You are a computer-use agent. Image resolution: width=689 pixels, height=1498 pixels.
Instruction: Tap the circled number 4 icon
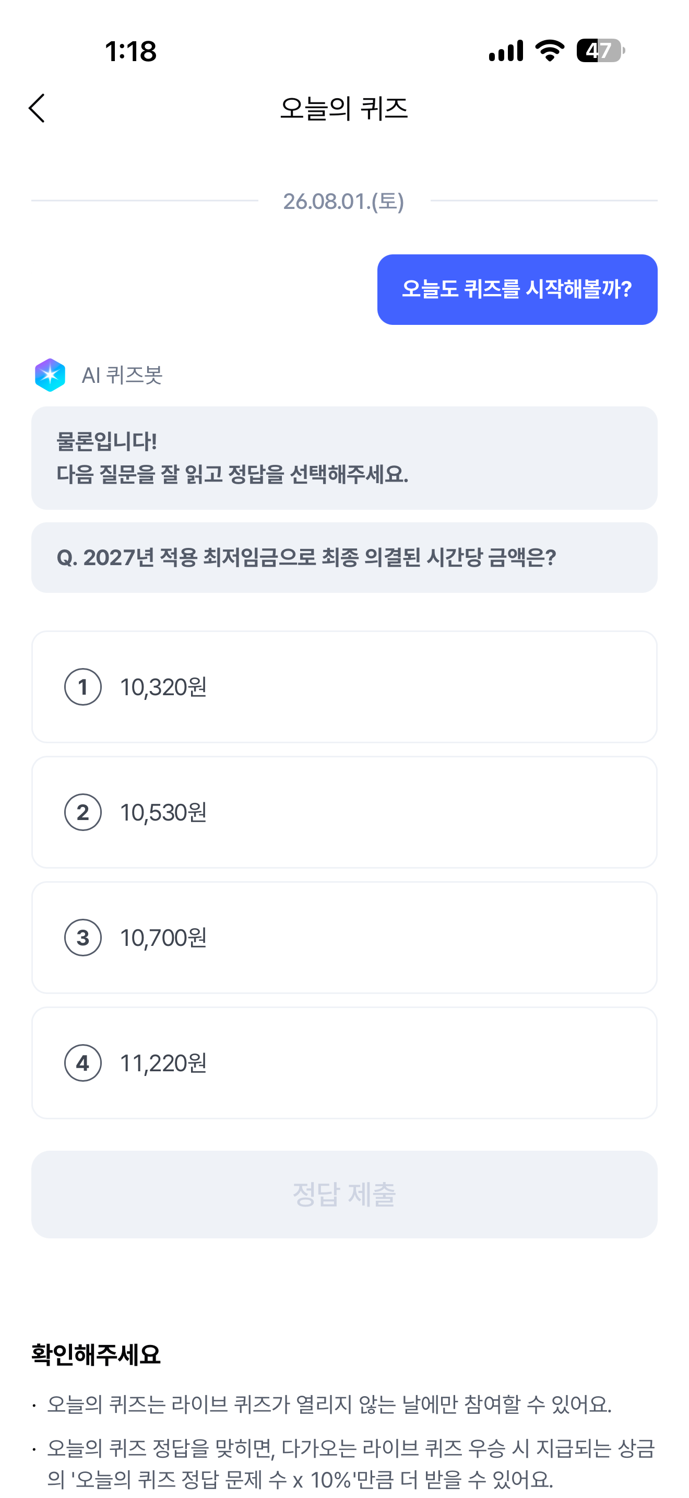[x=83, y=1063]
